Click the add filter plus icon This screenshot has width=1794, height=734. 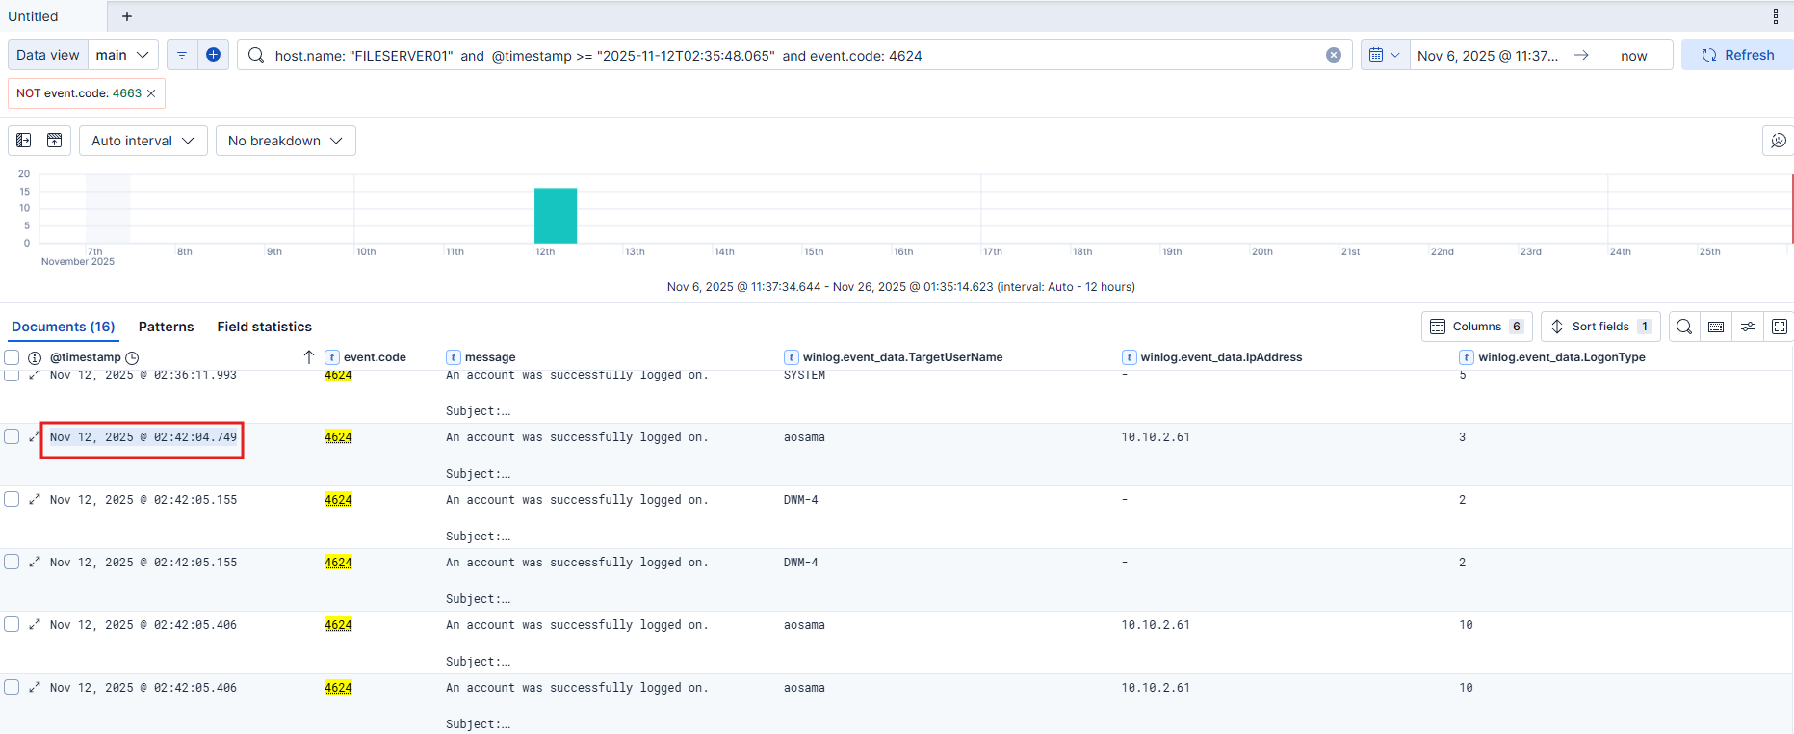click(213, 55)
